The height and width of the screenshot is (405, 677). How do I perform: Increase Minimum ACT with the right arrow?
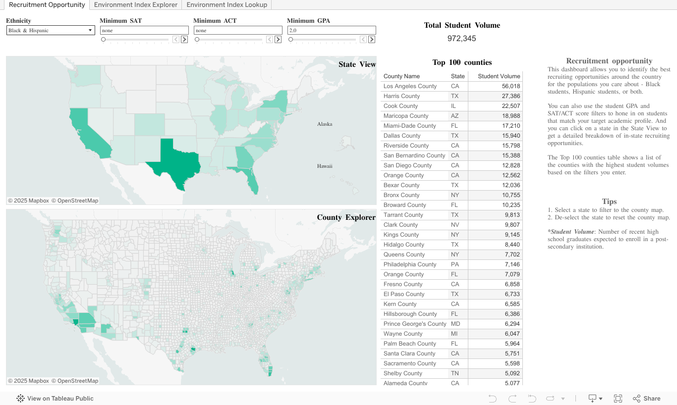(278, 40)
